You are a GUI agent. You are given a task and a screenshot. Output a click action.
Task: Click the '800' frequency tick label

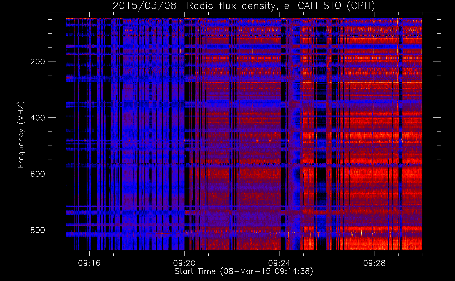point(38,230)
